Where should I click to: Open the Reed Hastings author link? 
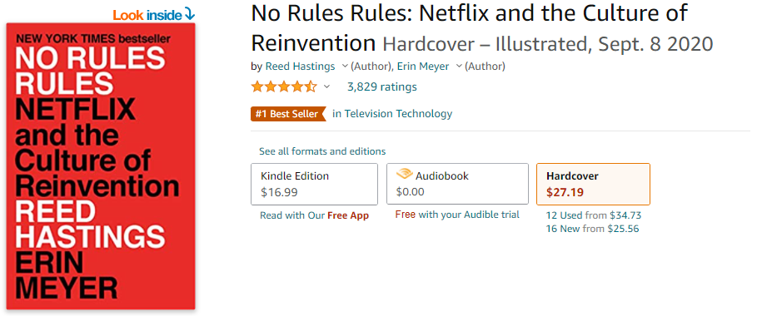(x=301, y=66)
